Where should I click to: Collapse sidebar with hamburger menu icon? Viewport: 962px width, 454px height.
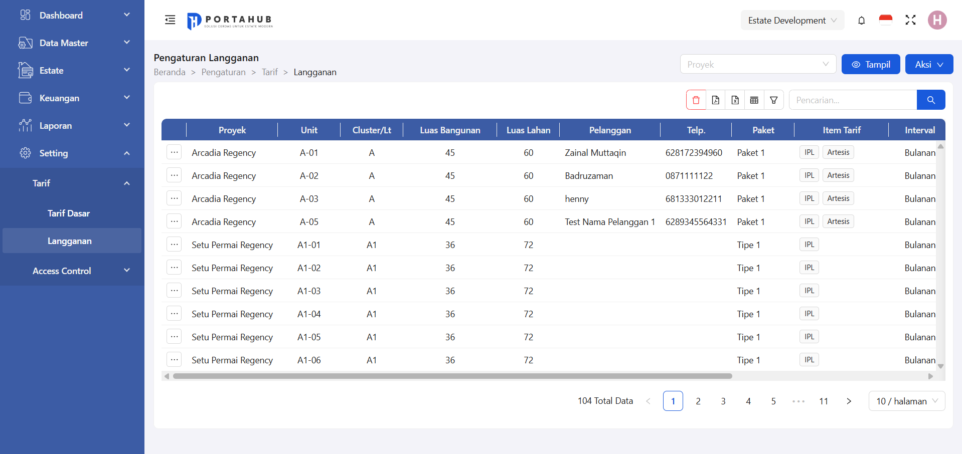click(170, 20)
